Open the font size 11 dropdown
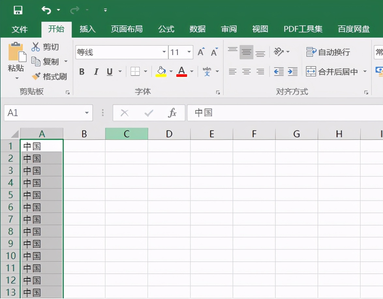Screen dimensions: 383x299 [189, 52]
